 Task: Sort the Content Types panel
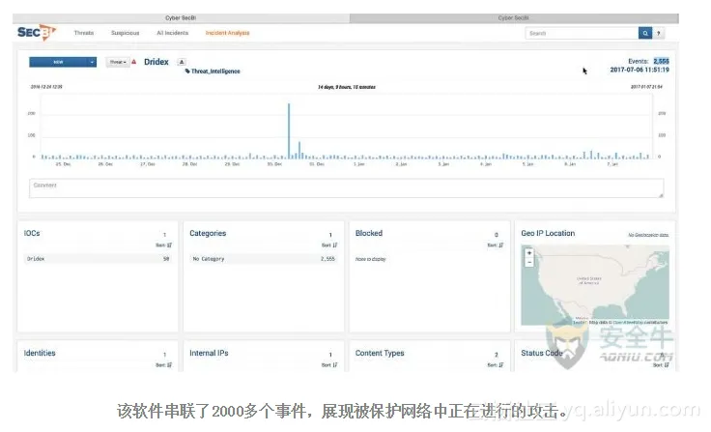click(496, 365)
